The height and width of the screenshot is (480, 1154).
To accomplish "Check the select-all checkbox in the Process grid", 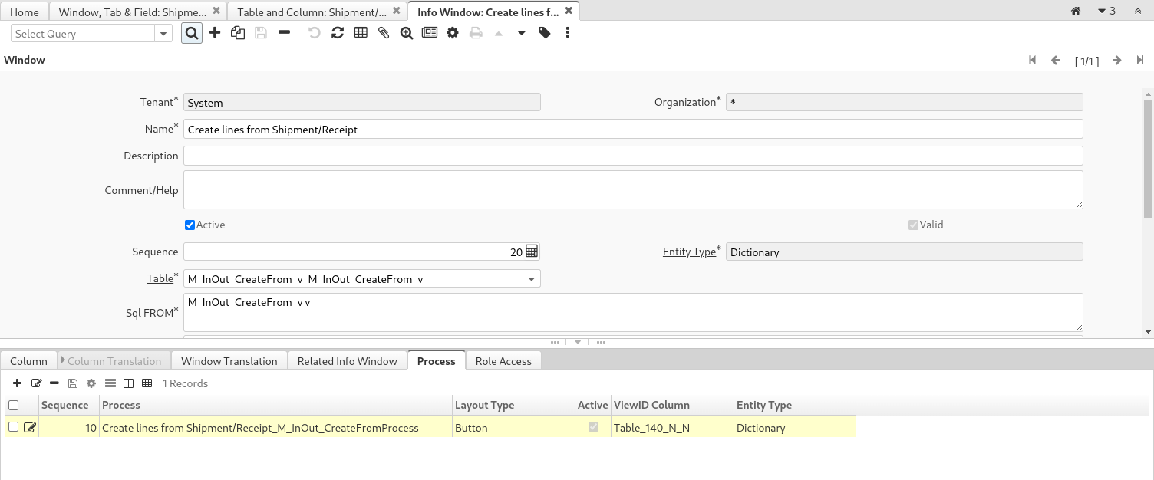I will (x=13, y=405).
